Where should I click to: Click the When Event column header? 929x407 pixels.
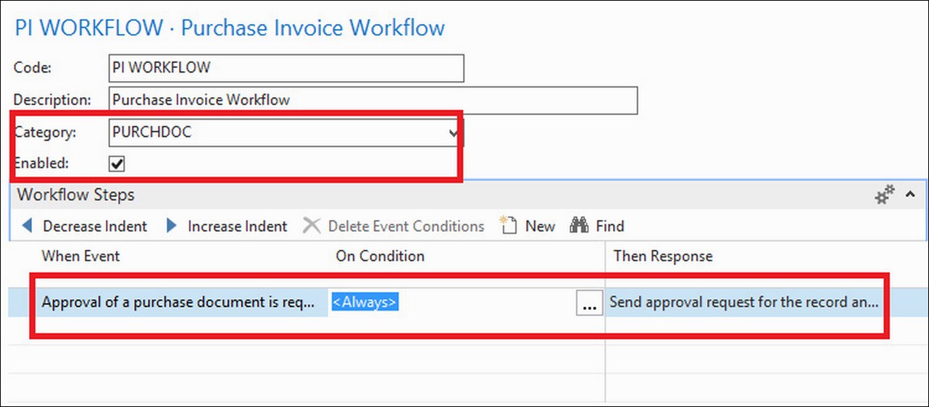click(80, 256)
